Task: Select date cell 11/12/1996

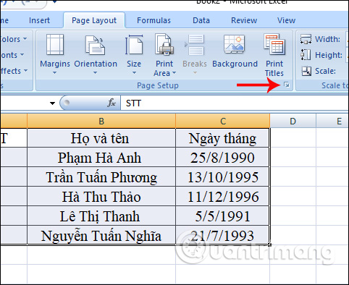Action: (222, 197)
